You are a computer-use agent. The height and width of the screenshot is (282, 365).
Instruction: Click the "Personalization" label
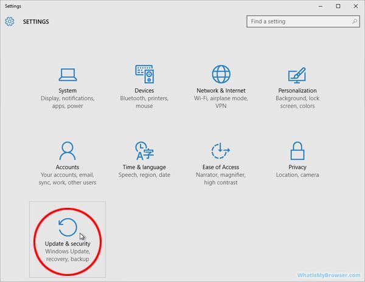(x=297, y=91)
